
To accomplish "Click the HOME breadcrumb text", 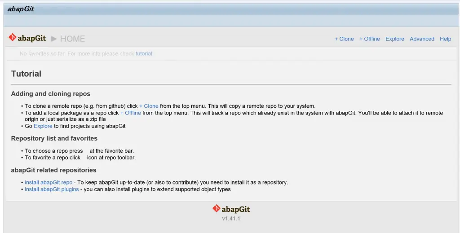I will tap(72, 39).
